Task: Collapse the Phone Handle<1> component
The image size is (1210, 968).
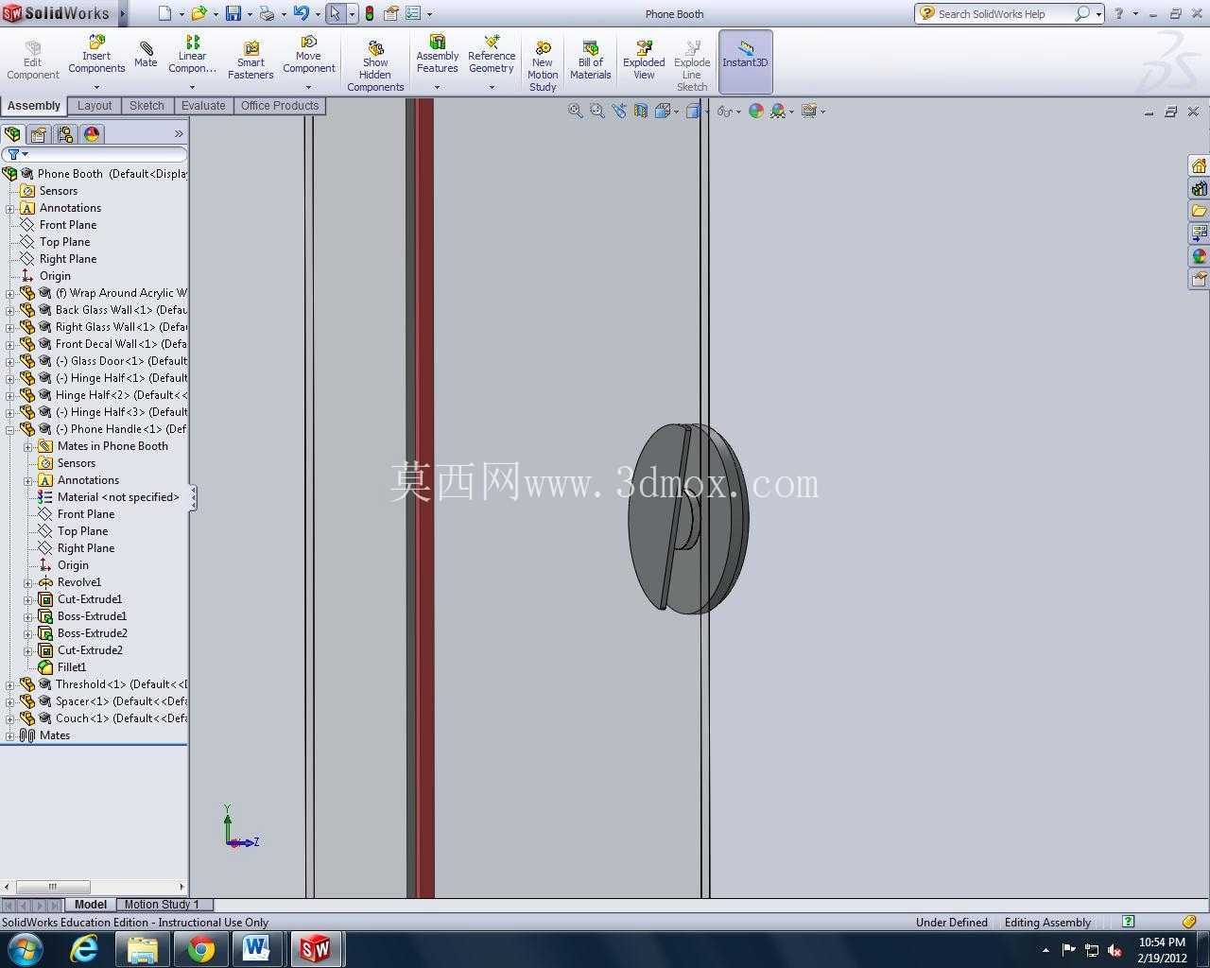Action: (10, 429)
